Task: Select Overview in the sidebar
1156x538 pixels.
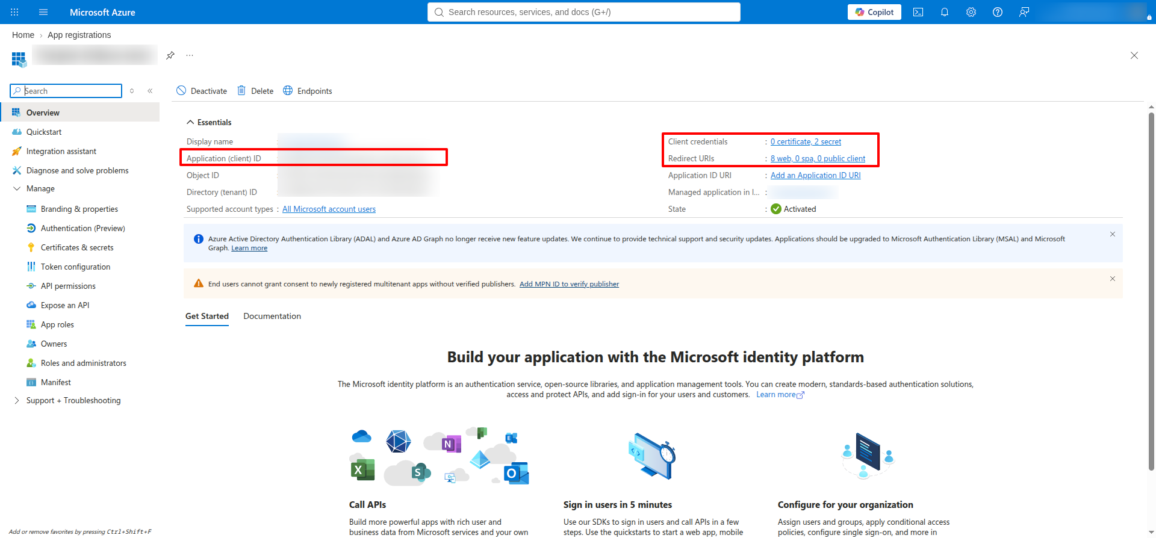Action: tap(80, 113)
